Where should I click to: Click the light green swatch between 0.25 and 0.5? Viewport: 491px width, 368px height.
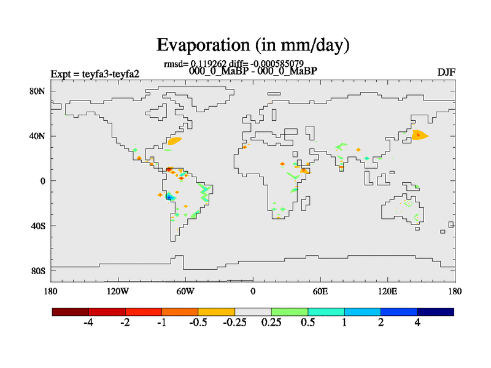(290, 312)
